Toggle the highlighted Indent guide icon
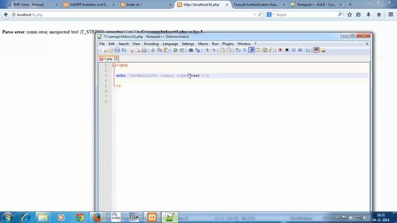The height and width of the screenshot is (223, 397). pyautogui.click(x=251, y=50)
